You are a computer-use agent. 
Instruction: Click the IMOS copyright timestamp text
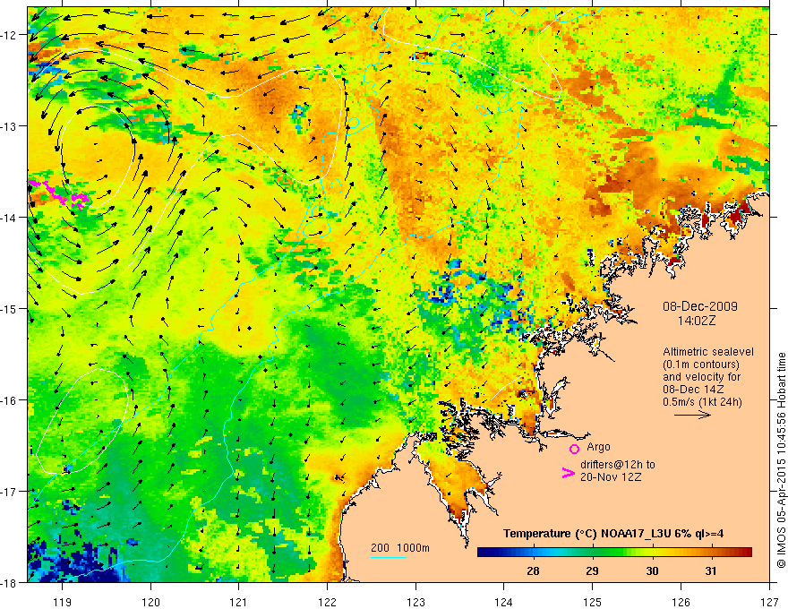782,461
